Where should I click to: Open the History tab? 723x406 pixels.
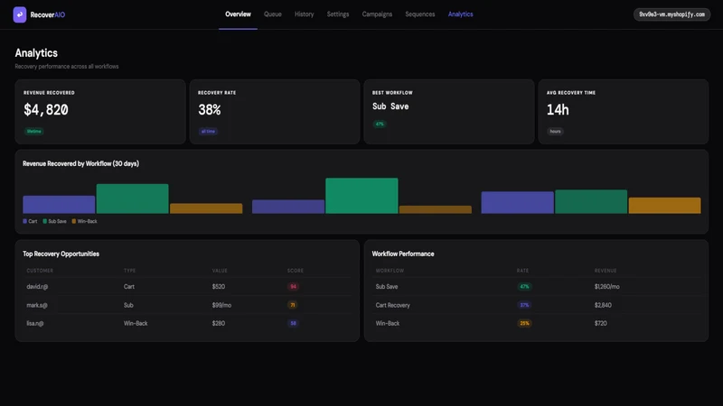304,14
